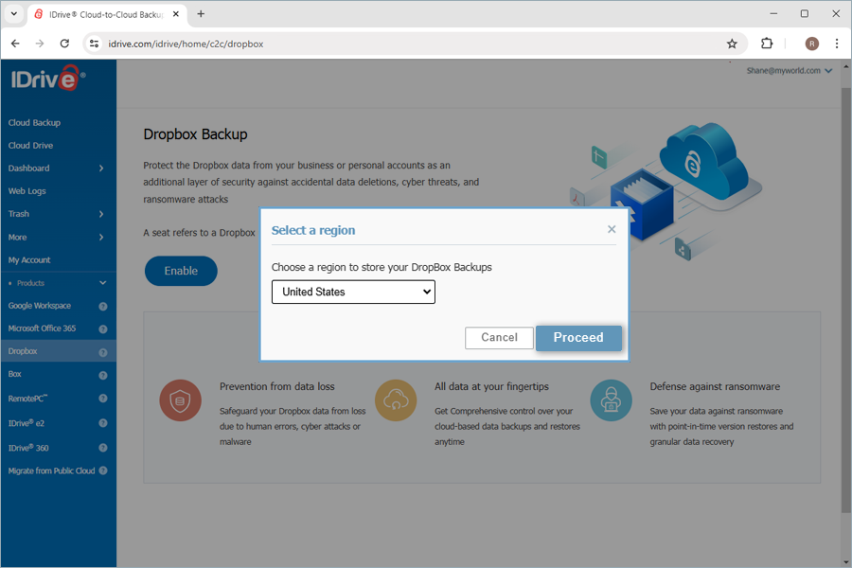Select IDrive e2 in sidebar
Viewport: 852px width, 568px height.
coord(27,423)
